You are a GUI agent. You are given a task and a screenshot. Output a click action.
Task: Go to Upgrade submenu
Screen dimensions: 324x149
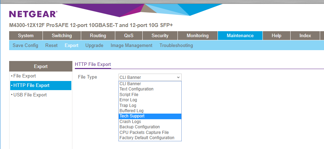click(x=94, y=45)
